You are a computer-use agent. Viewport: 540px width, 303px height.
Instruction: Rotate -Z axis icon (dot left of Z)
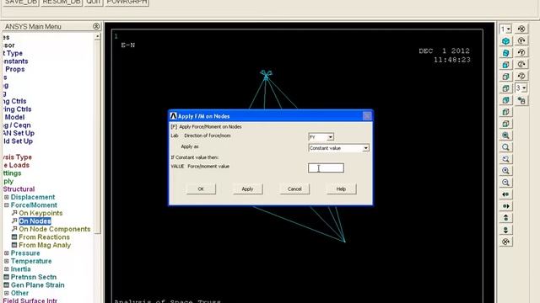pyautogui.click(x=521, y=76)
